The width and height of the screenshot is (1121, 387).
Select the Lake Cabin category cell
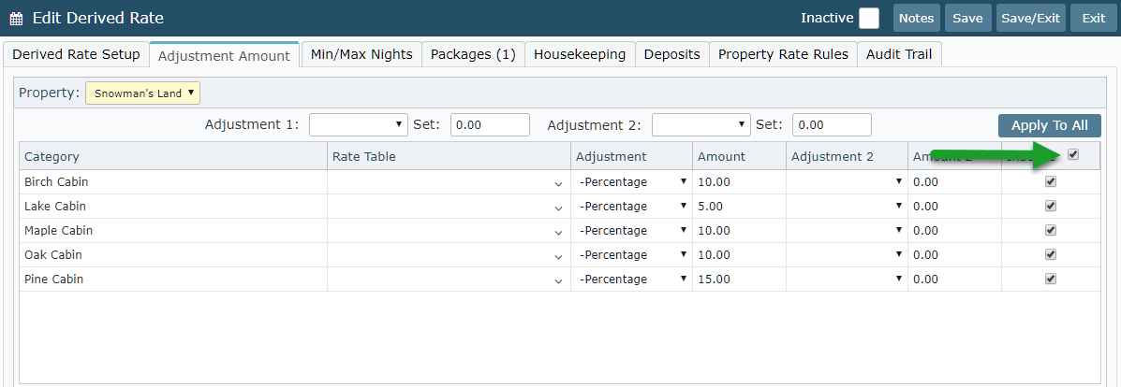[x=173, y=207]
